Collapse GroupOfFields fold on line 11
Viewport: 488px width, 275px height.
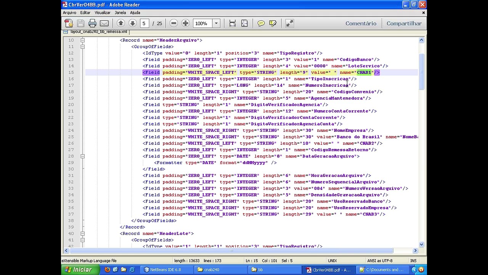82,47
